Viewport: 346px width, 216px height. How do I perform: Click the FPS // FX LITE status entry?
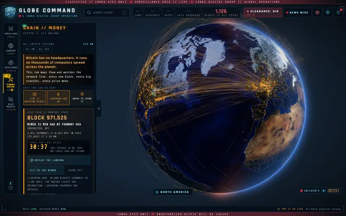coord(290,209)
